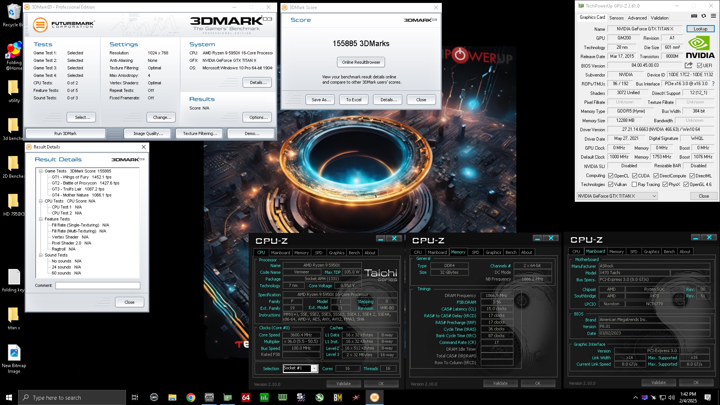Image resolution: width=720 pixels, height=405 pixels.
Task: Click the BIOS export share icon in GPU-Z
Action: 688,65
